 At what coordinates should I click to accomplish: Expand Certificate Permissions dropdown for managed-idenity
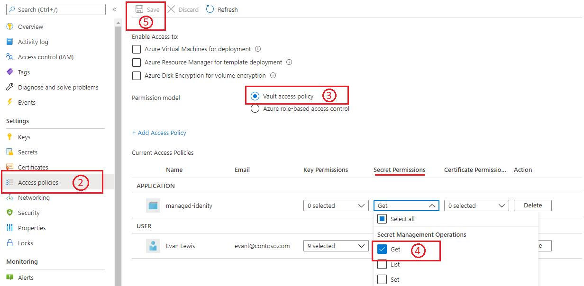pyautogui.click(x=476, y=206)
